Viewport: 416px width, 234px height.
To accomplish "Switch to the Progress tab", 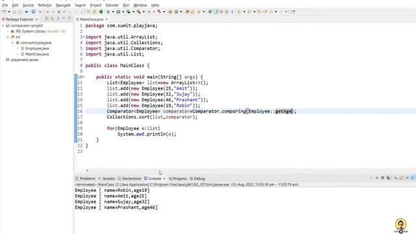I will (x=177, y=178).
